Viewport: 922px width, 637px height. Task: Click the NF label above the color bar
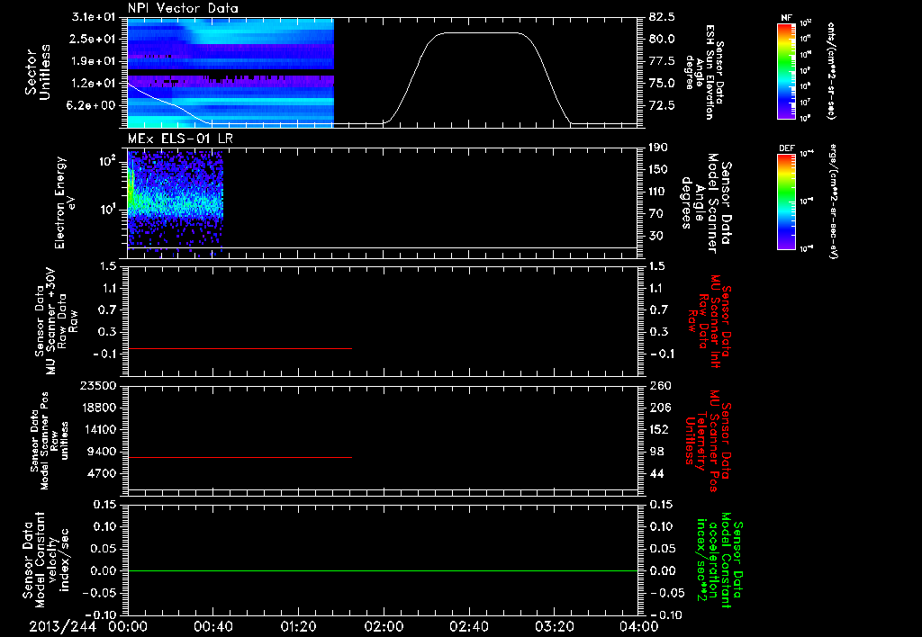coord(786,18)
